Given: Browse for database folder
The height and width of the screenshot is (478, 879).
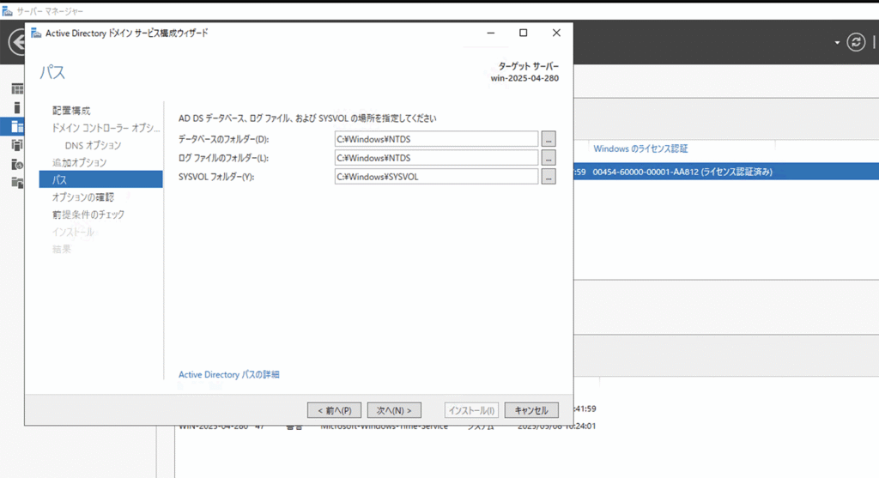Looking at the screenshot, I should pos(549,139).
